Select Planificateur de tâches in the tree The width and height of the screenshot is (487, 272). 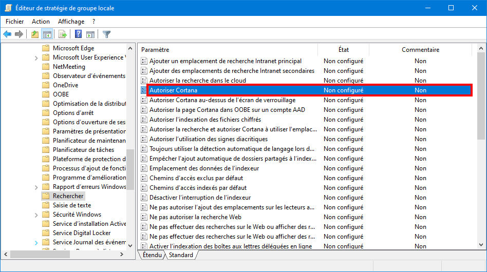tap(83, 150)
